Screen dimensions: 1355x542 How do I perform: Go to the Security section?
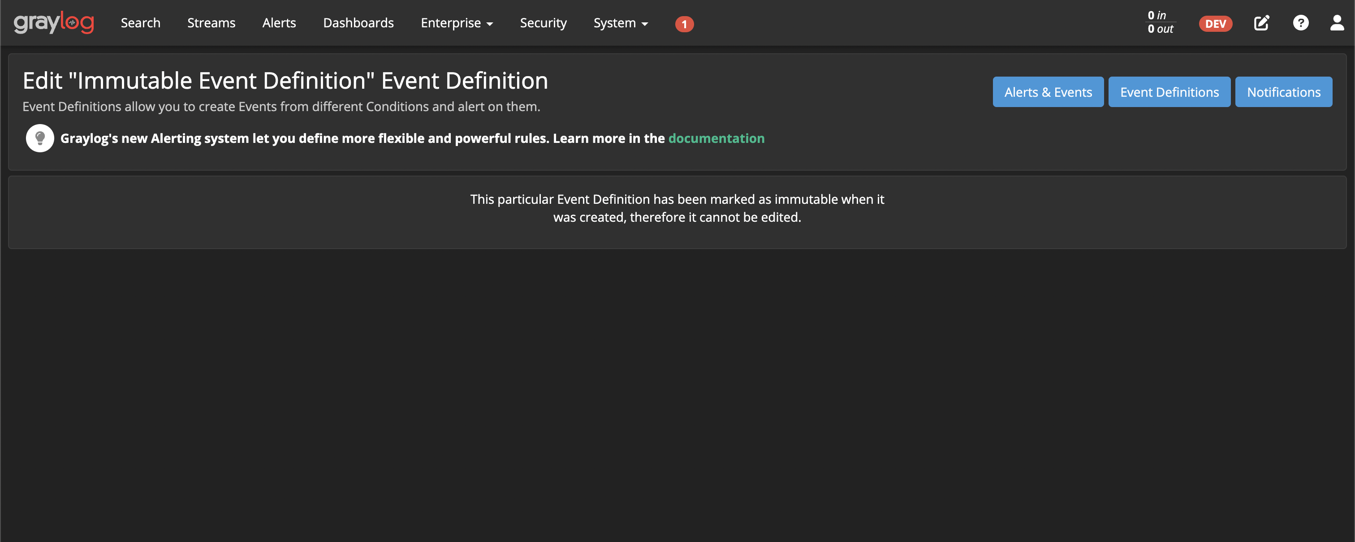pyautogui.click(x=543, y=22)
